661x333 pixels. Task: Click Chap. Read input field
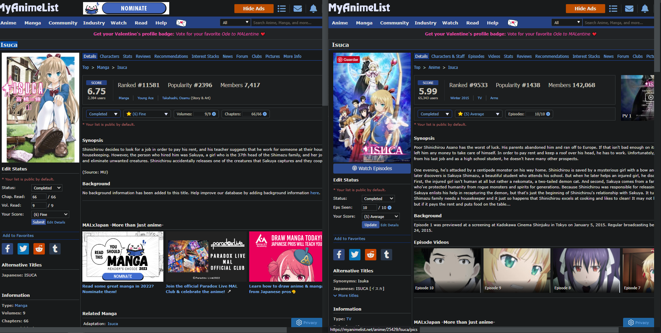pos(39,197)
